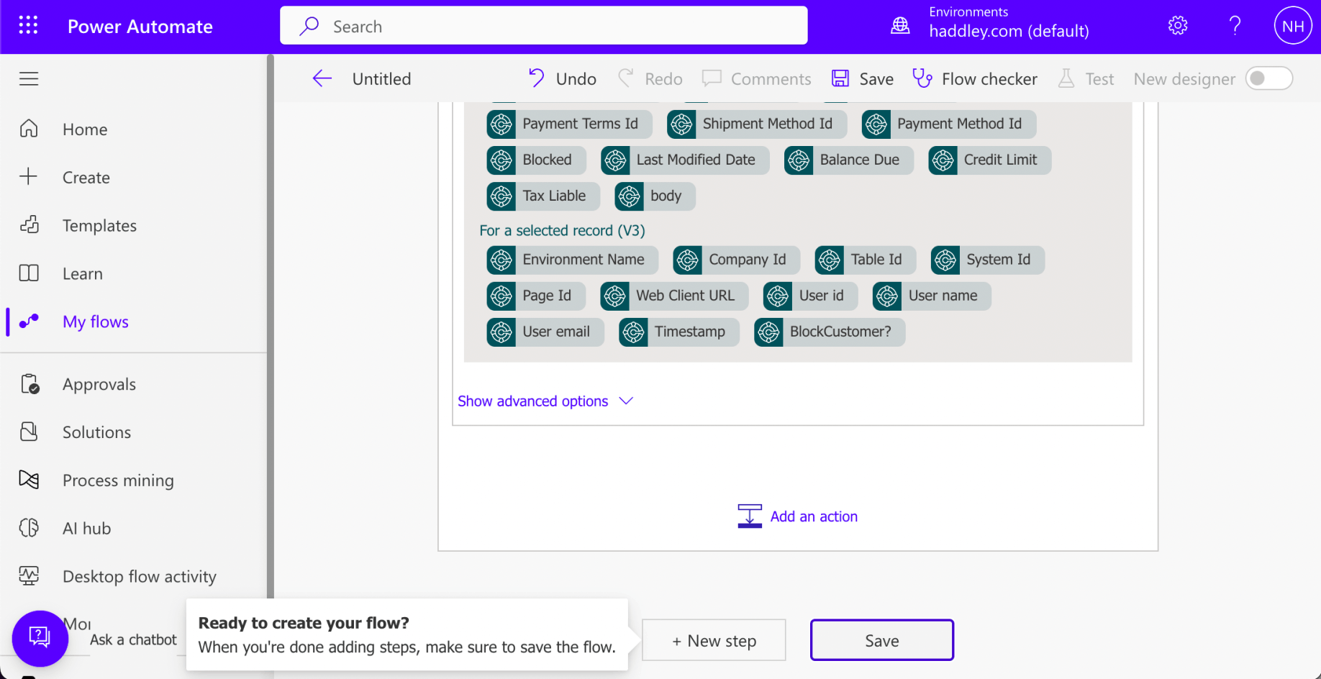Select the Balance Due dynamic content token
Viewport: 1321px width, 679px height.
849,160
